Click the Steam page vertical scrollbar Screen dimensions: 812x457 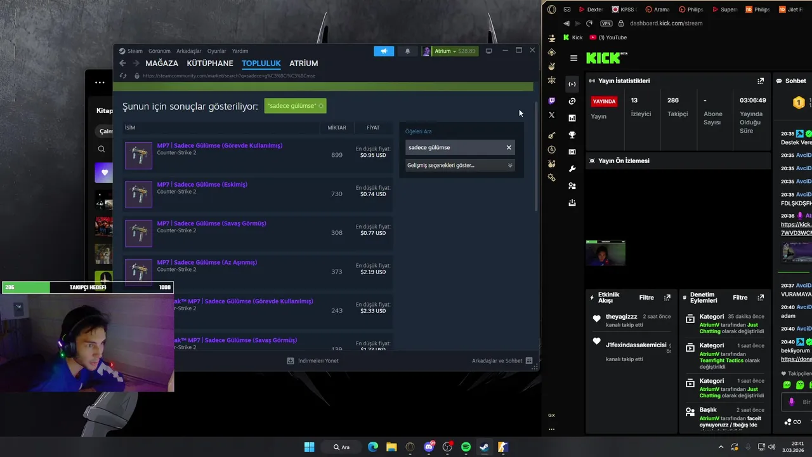point(537,156)
